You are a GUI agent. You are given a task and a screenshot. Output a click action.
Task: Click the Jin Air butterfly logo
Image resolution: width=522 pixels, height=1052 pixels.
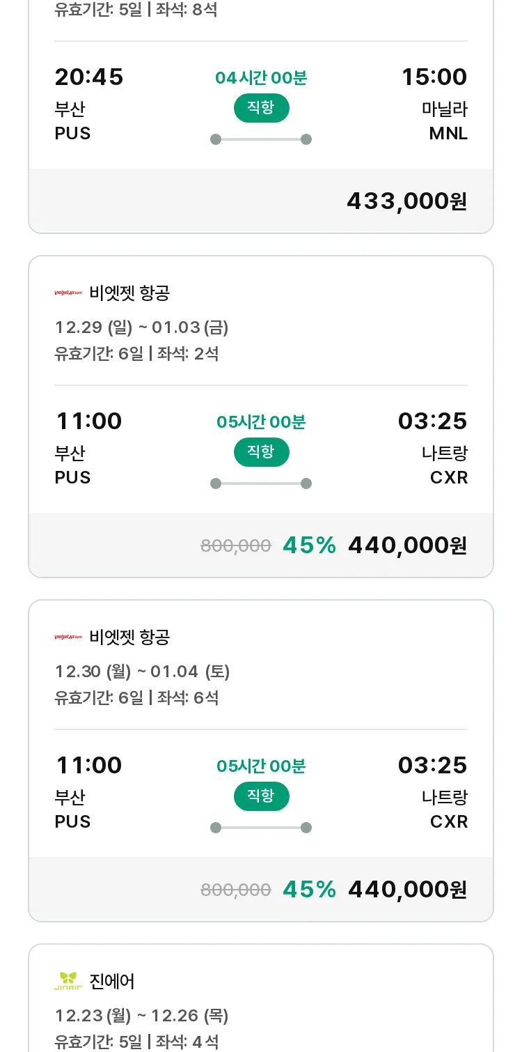(x=68, y=981)
